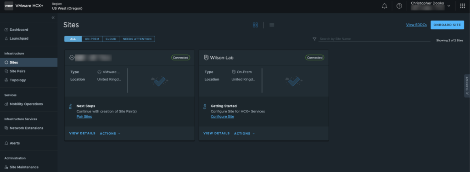470x172 pixels.
Task: Click the Dashboard gauge icon
Action: point(6,30)
